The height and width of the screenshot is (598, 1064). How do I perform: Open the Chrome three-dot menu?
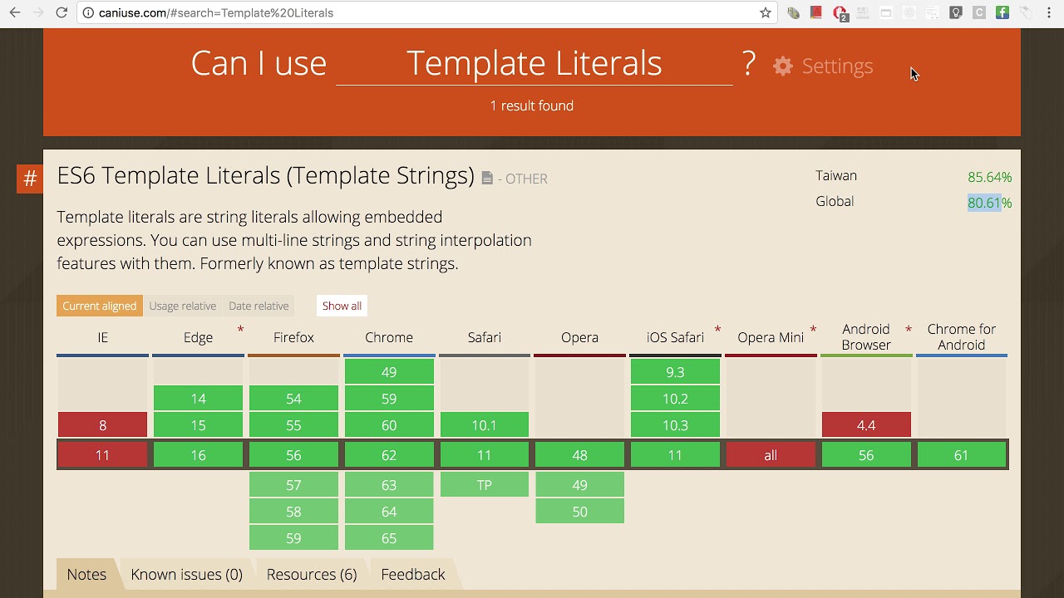click(1049, 12)
